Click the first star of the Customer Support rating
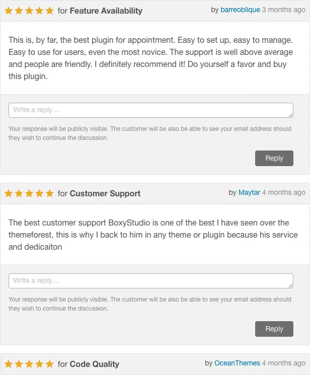This screenshot has height=375, width=310. click(x=9, y=193)
